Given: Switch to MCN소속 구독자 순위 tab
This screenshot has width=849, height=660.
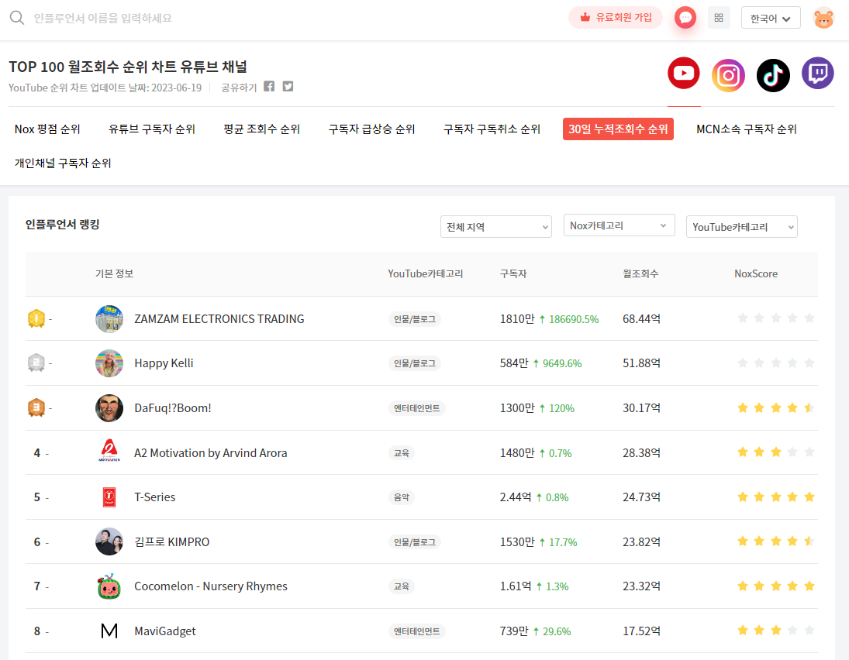Looking at the screenshot, I should (x=747, y=129).
